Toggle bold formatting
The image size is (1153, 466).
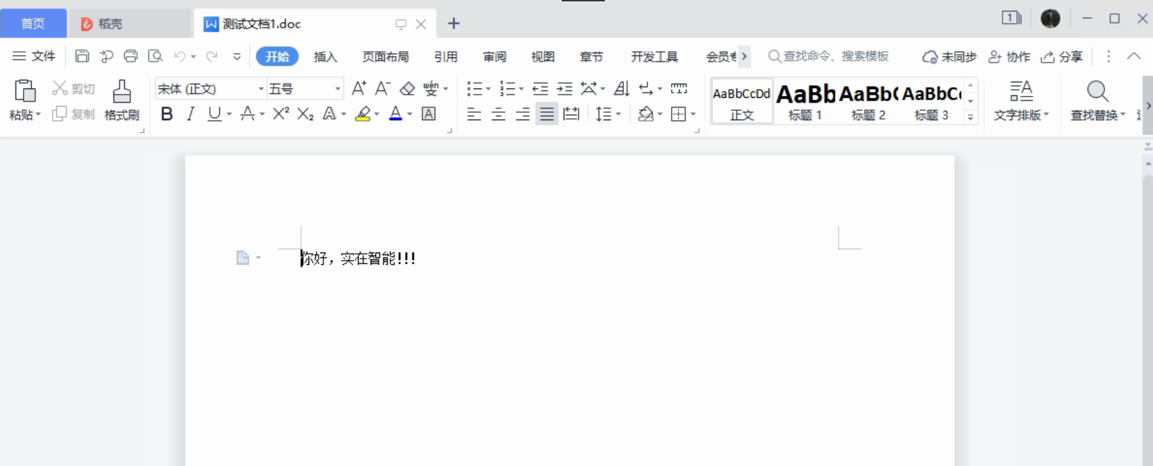[x=167, y=114]
